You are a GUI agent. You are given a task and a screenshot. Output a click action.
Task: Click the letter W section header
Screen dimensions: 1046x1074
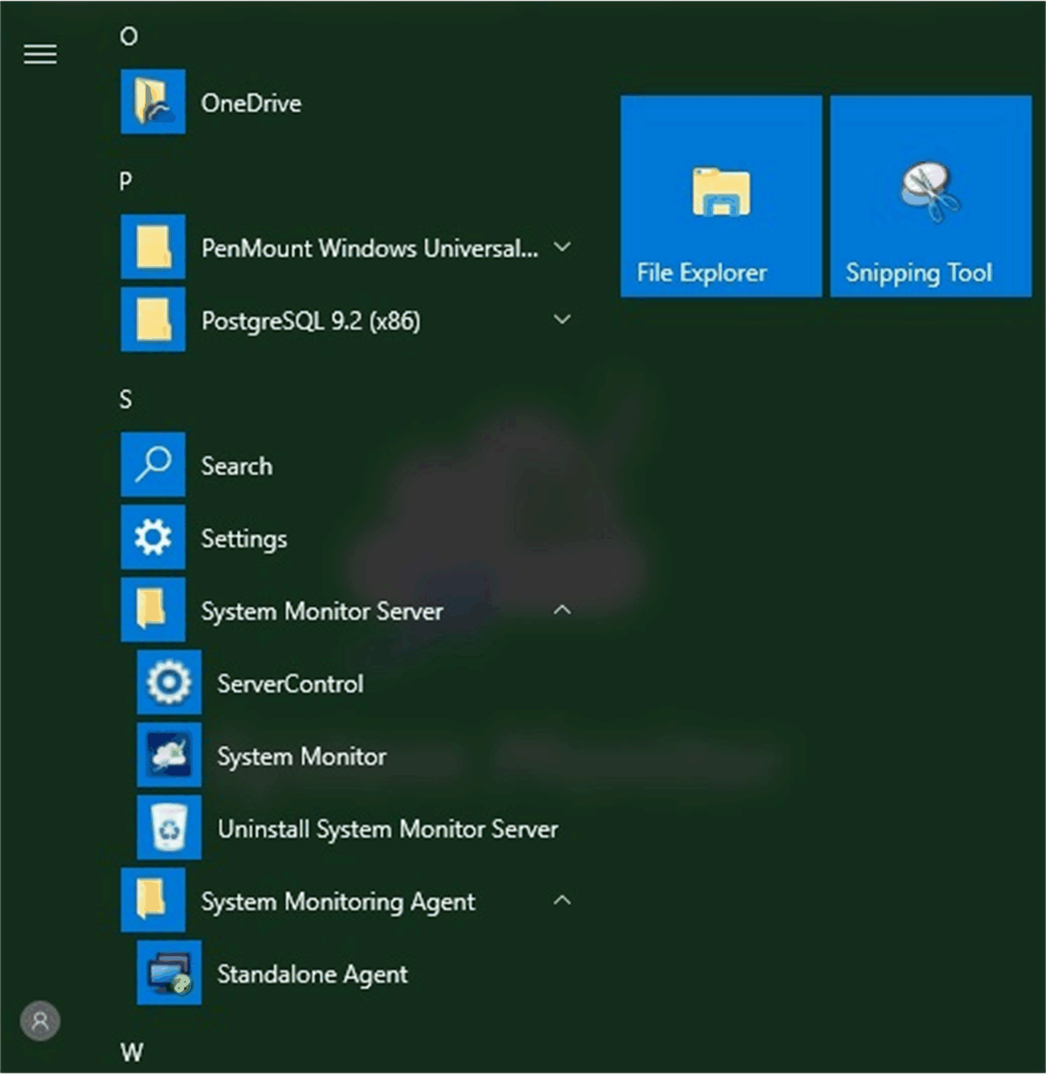click(132, 1052)
